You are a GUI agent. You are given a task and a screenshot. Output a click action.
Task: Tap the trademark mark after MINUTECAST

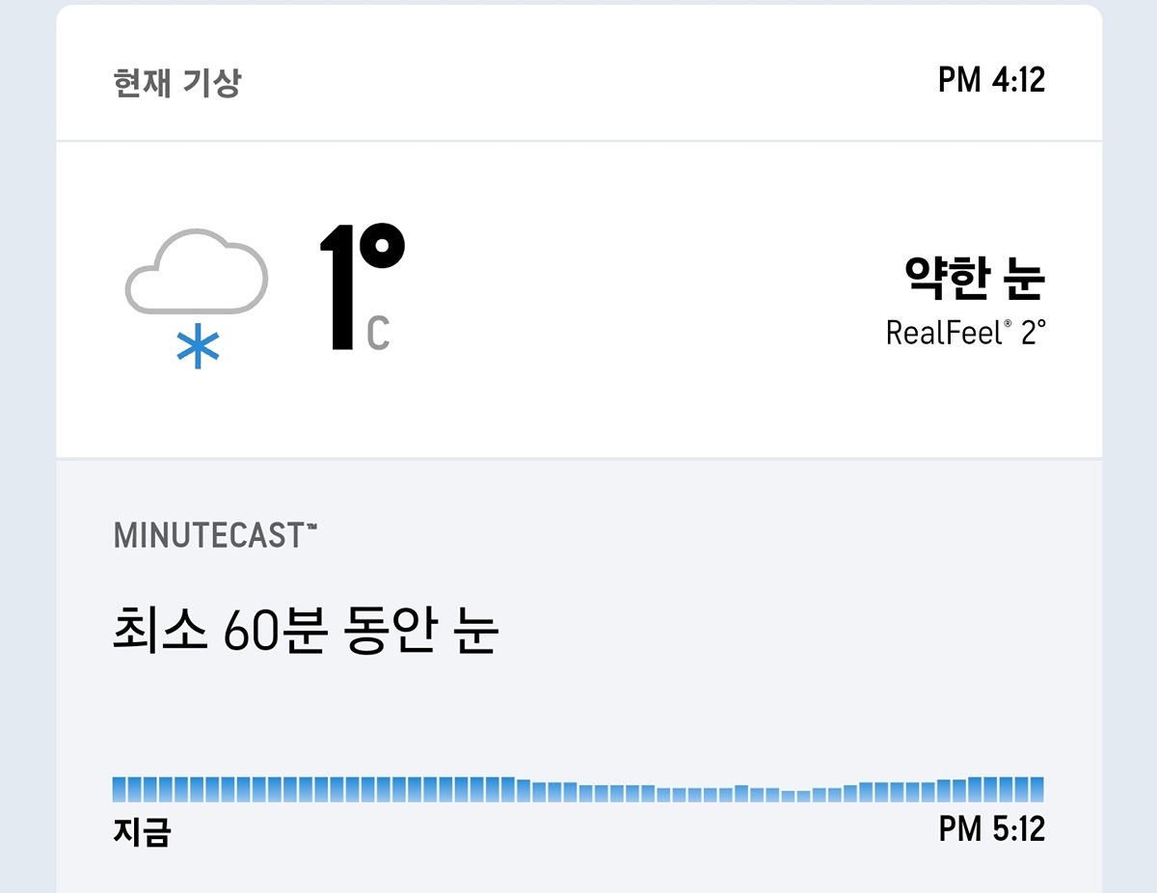coord(311,526)
